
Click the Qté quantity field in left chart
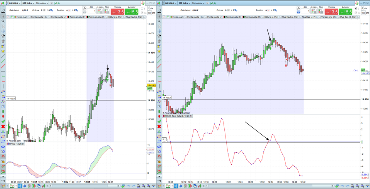91,11
